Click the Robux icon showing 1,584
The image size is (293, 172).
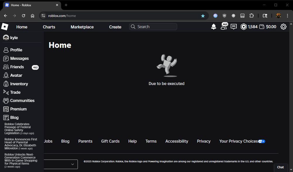coord(244,27)
